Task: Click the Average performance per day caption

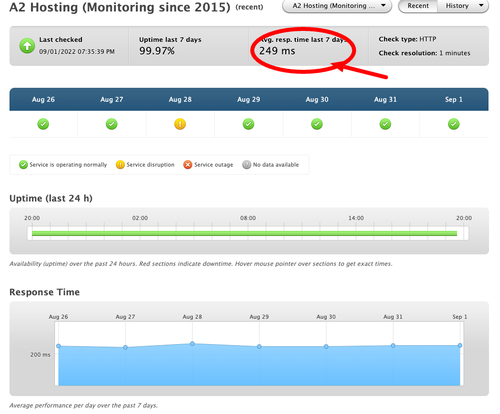Action: click(83, 406)
